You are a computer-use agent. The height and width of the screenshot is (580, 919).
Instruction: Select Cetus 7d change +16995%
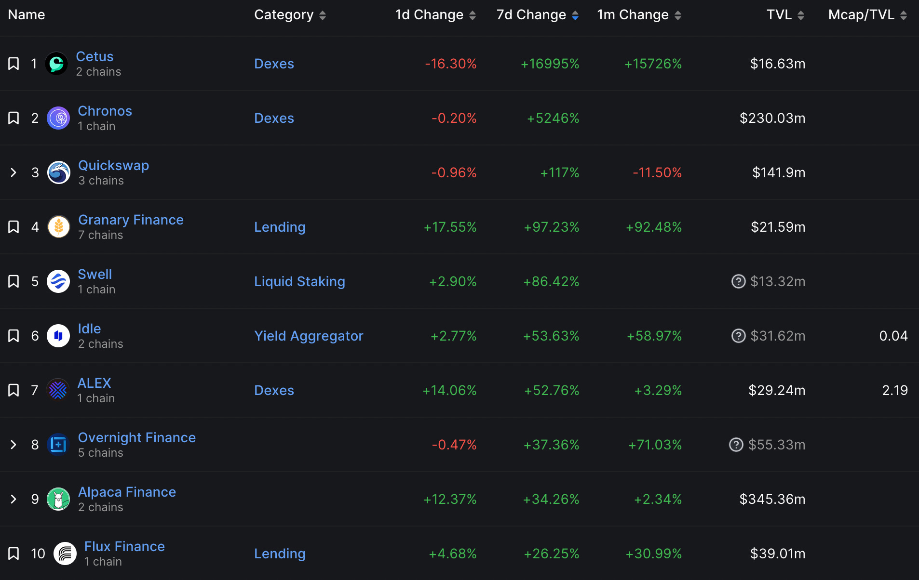click(x=550, y=64)
